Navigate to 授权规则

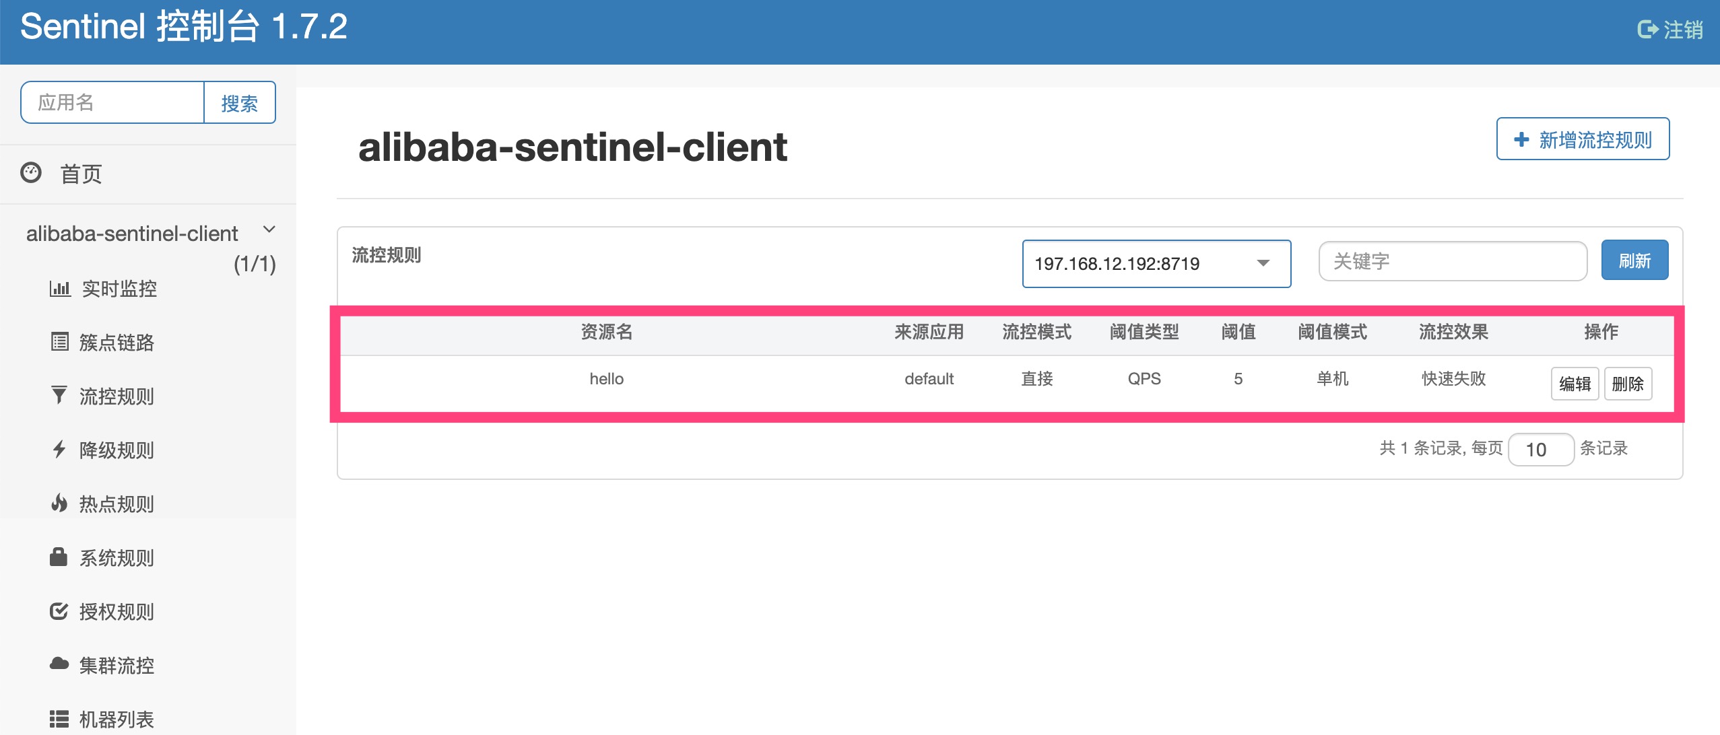coord(117,612)
